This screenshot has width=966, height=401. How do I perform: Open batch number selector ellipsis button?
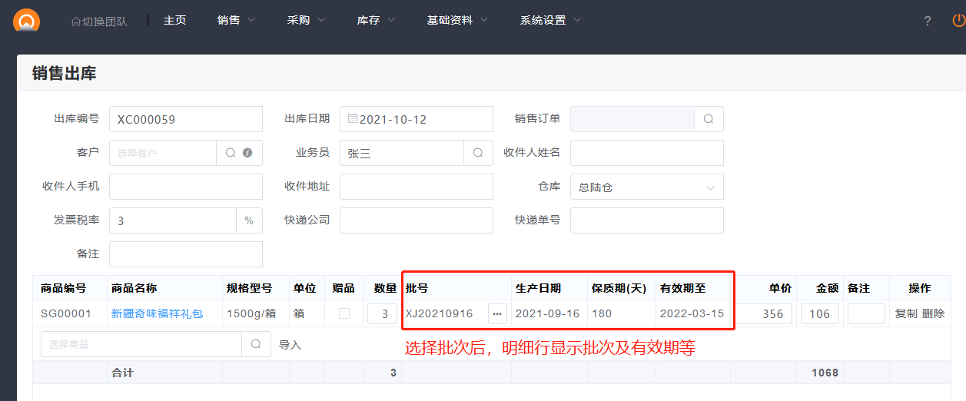497,313
